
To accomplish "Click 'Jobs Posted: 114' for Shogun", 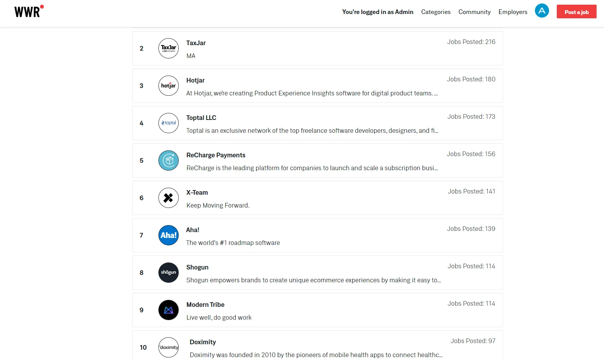I will coord(471,266).
